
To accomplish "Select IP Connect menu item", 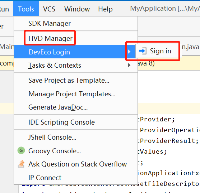I will pyautogui.click(x=76, y=178).
